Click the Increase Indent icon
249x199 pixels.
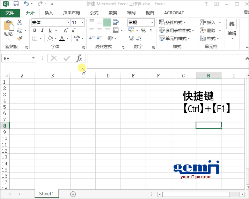click(100, 38)
